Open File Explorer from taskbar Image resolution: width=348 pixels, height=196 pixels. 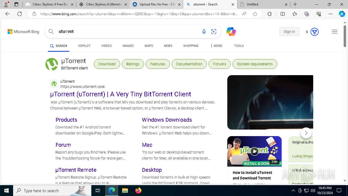coord(125,191)
